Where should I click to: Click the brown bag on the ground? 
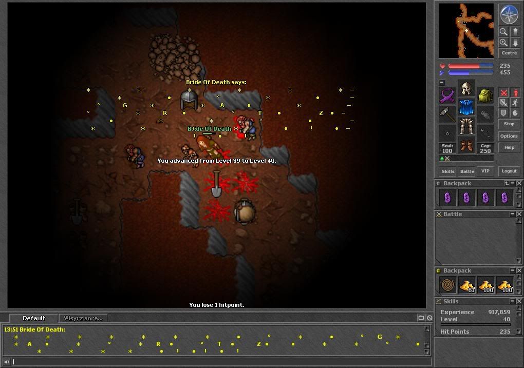(245, 211)
